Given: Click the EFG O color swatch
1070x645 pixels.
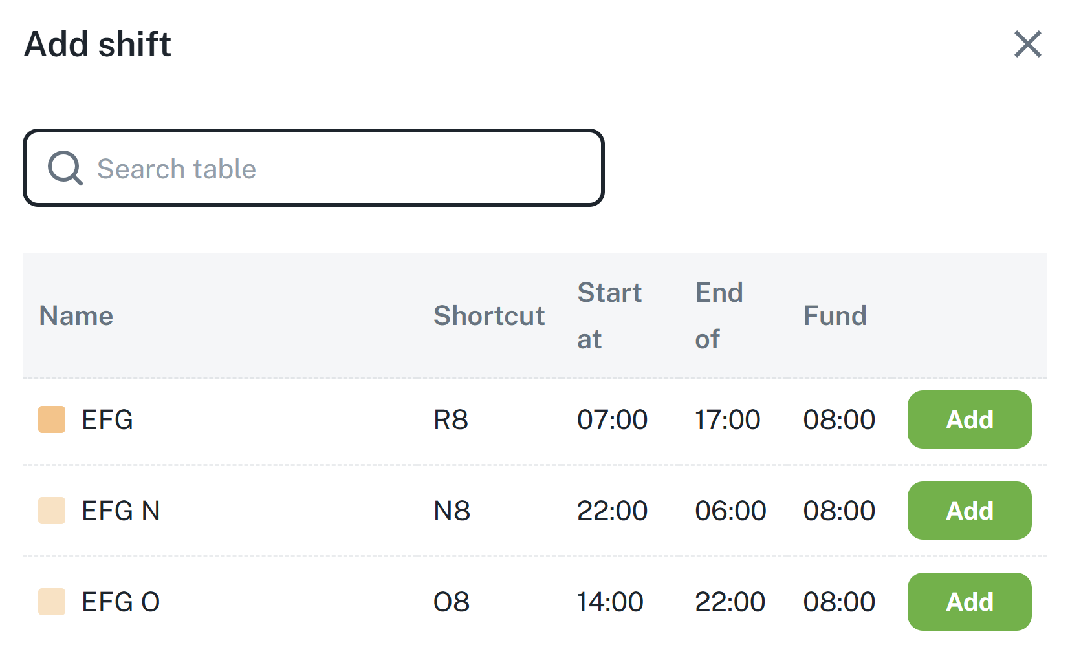Looking at the screenshot, I should point(52,602).
